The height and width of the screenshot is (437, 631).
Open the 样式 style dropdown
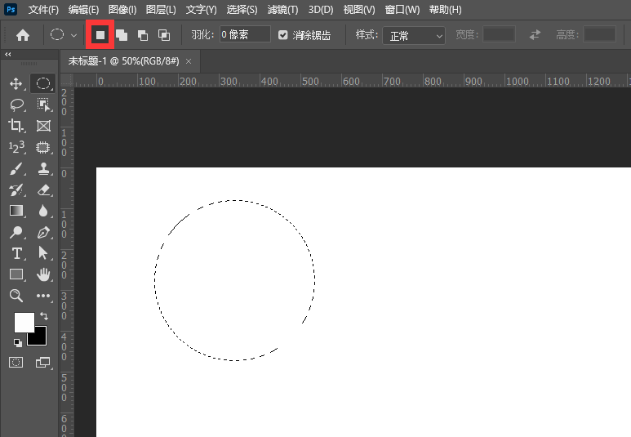(414, 35)
